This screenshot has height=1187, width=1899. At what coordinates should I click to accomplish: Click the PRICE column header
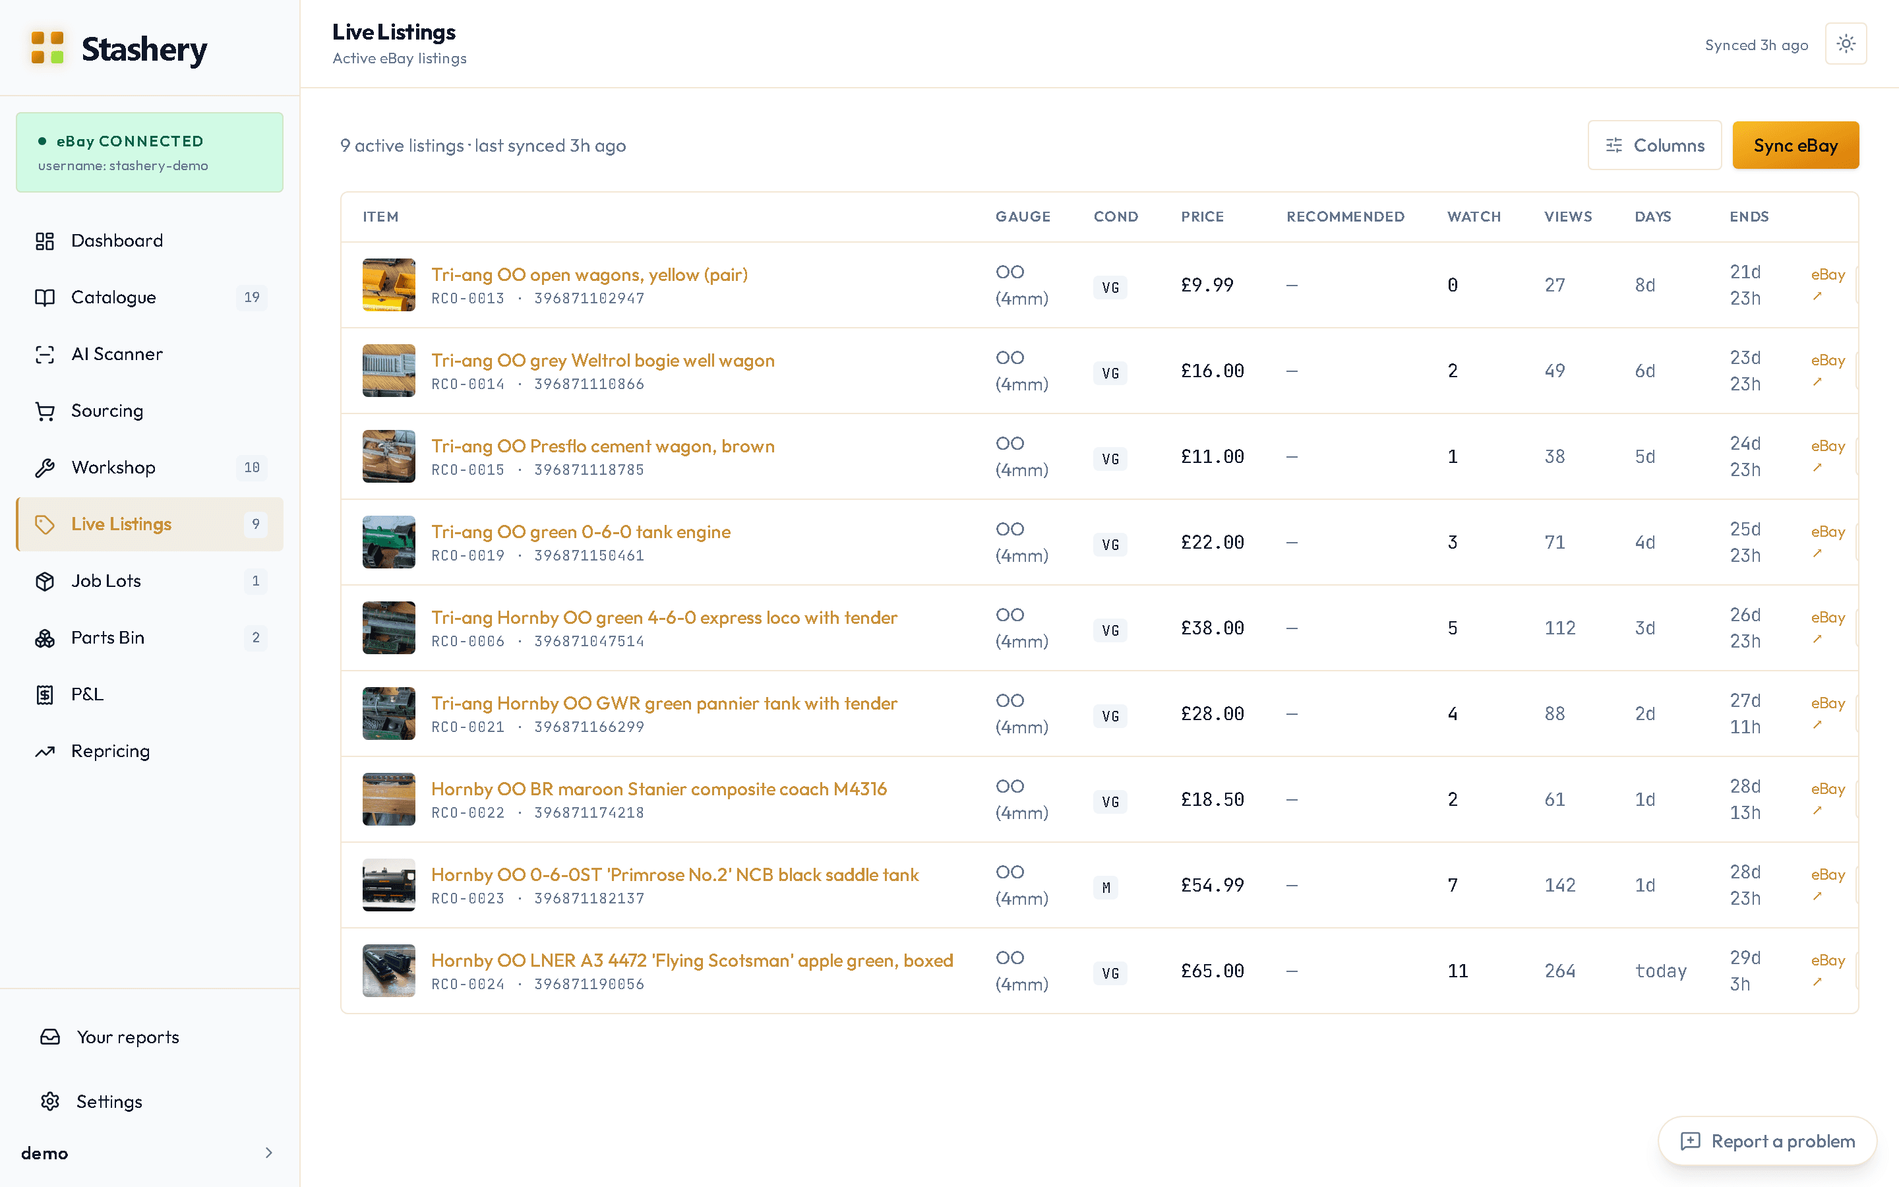click(x=1202, y=217)
